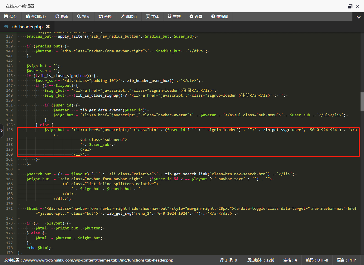Expand the left sidebar panel arrow
Viewport: 364px width, 265px height.
point(1,131)
